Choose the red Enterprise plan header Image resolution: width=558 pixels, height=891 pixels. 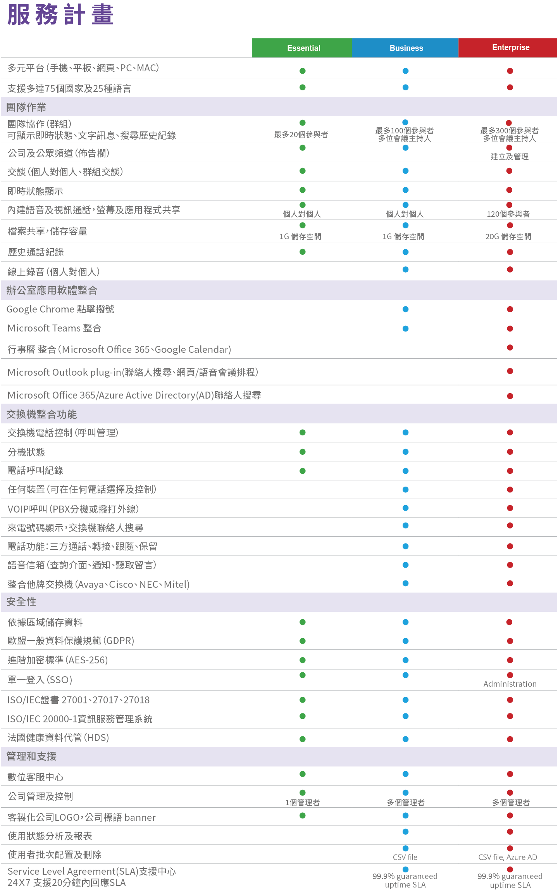[508, 48]
